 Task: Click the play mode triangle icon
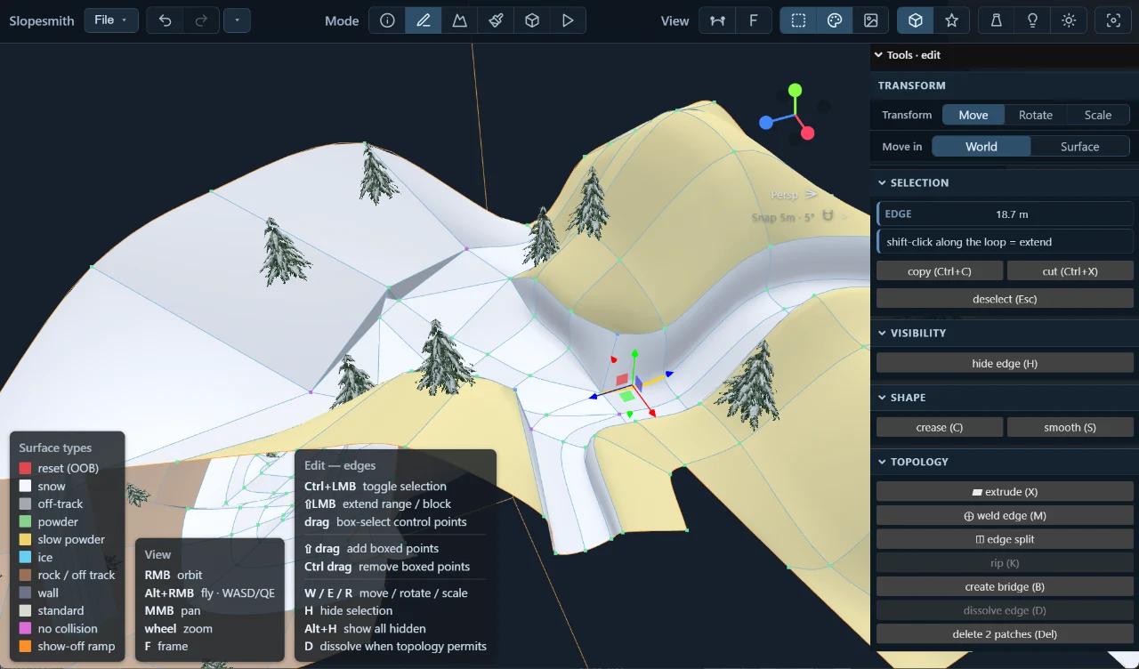[568, 20]
